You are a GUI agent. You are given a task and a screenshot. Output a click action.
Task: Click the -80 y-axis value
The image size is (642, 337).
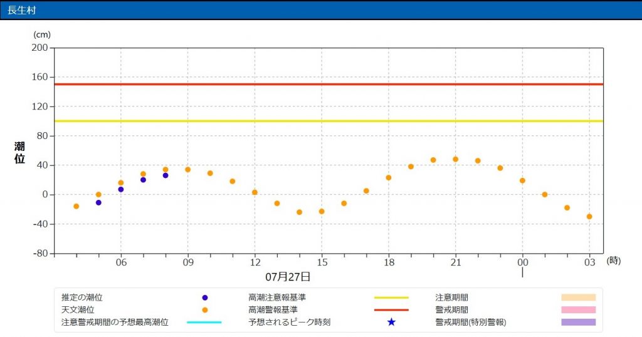pyautogui.click(x=41, y=254)
